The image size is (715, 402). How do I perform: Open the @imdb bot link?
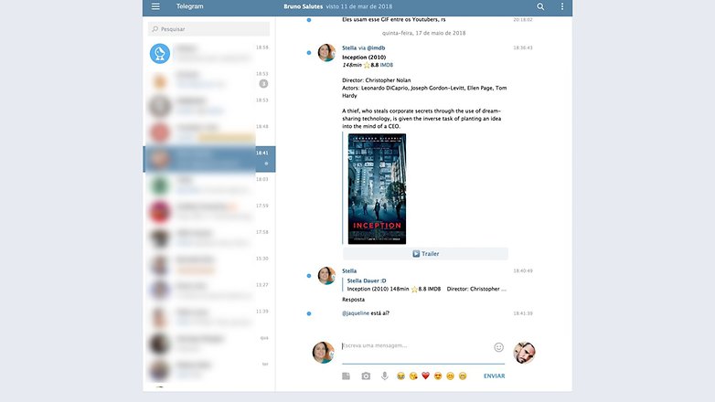click(376, 48)
